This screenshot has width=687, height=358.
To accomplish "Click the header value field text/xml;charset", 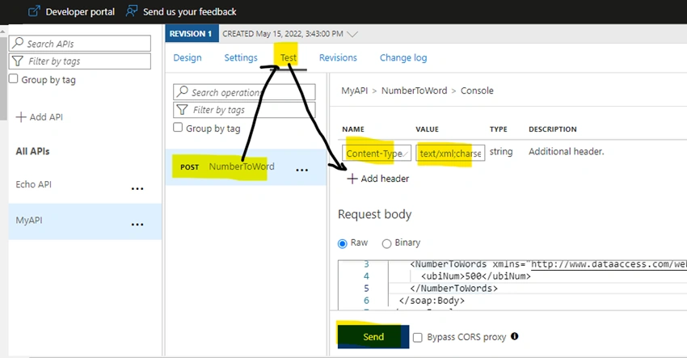I will coord(450,154).
